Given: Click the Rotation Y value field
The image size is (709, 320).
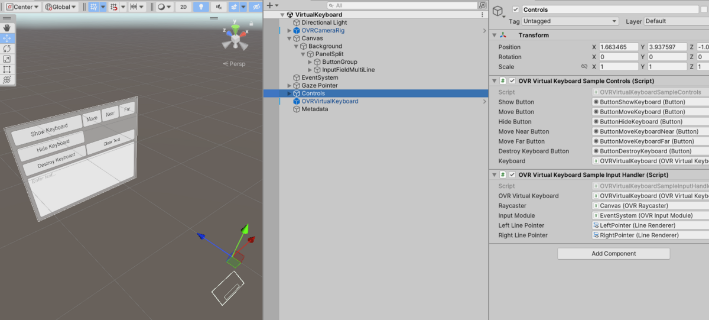Looking at the screenshot, I should [x=667, y=57].
